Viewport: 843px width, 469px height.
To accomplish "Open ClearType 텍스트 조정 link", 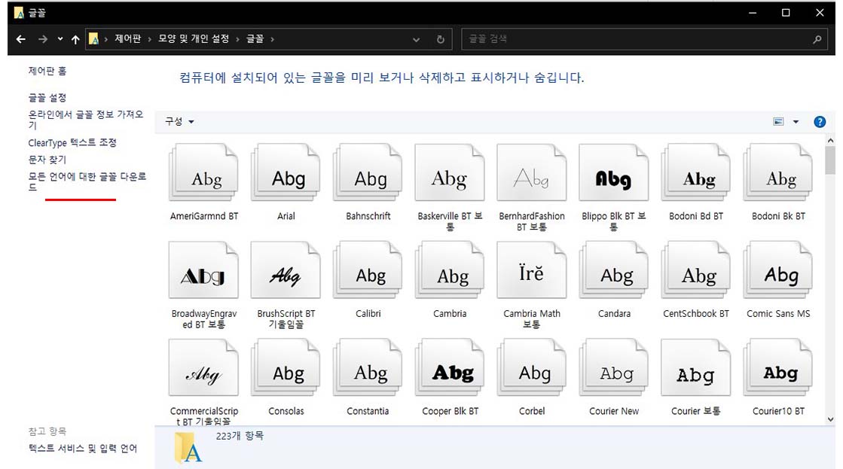I will 72,142.
